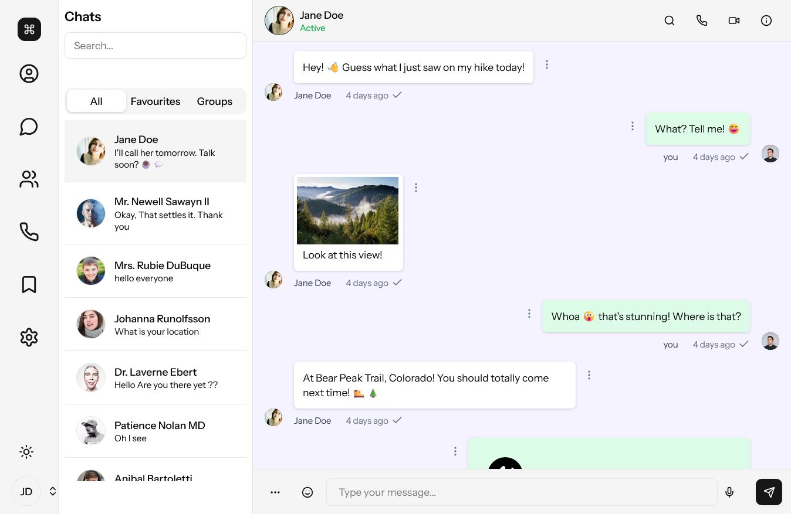
Task: Start a voice call with Jane Doe
Action: point(702,21)
